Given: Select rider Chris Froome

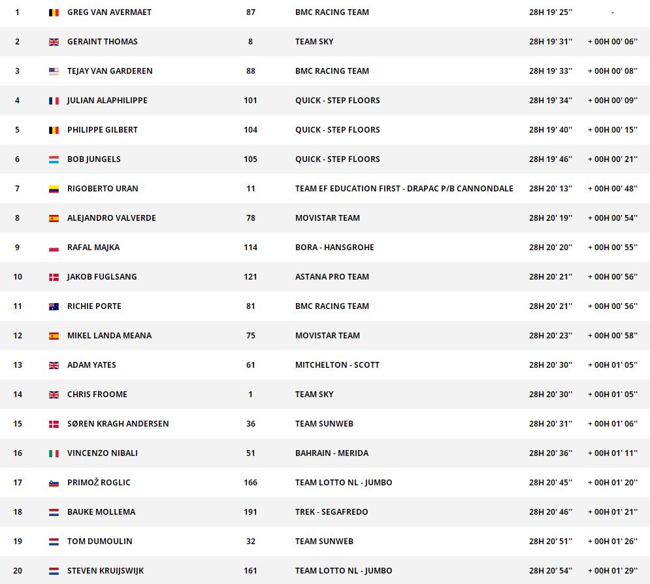Looking at the screenshot, I should click(x=97, y=395).
